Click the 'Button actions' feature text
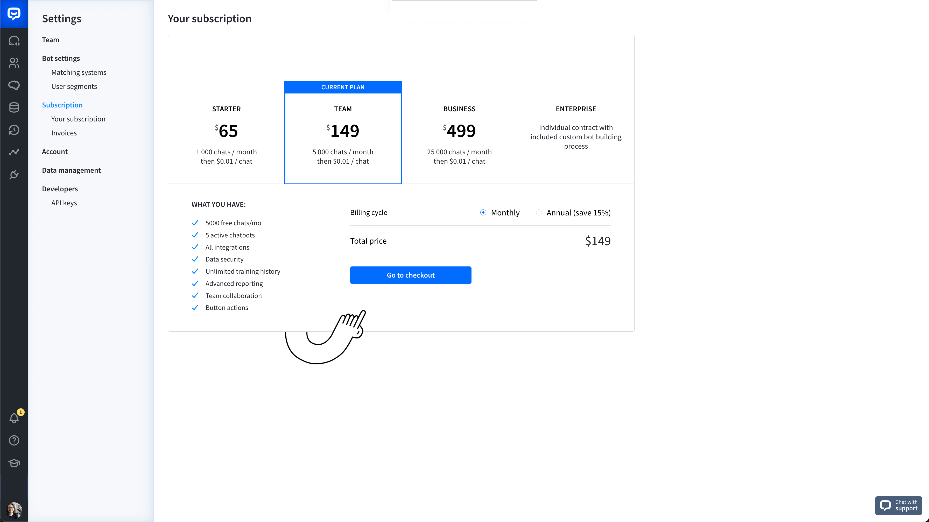Image resolution: width=929 pixels, height=522 pixels. [227, 308]
